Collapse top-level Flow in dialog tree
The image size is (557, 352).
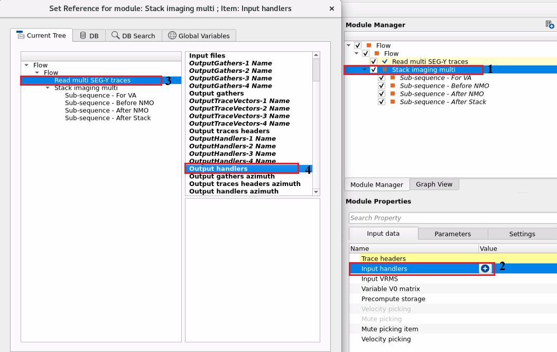[x=26, y=66]
